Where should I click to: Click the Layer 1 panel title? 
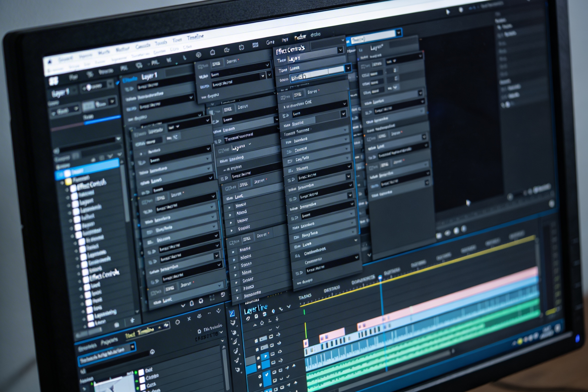pyautogui.click(x=149, y=76)
